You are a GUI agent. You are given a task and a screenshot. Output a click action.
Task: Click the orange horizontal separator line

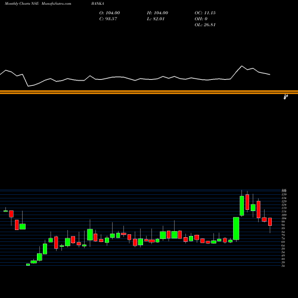(x=149, y=92)
